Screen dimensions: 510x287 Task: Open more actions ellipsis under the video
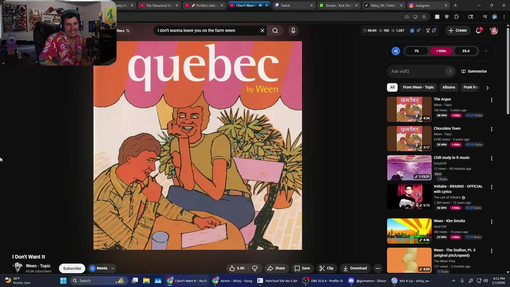pyautogui.click(x=378, y=268)
